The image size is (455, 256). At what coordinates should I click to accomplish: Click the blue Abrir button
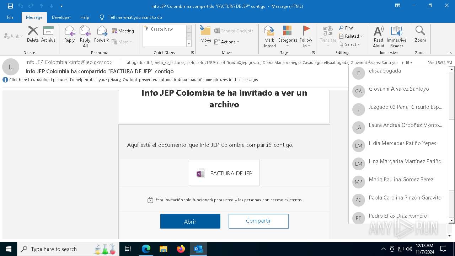click(190, 221)
